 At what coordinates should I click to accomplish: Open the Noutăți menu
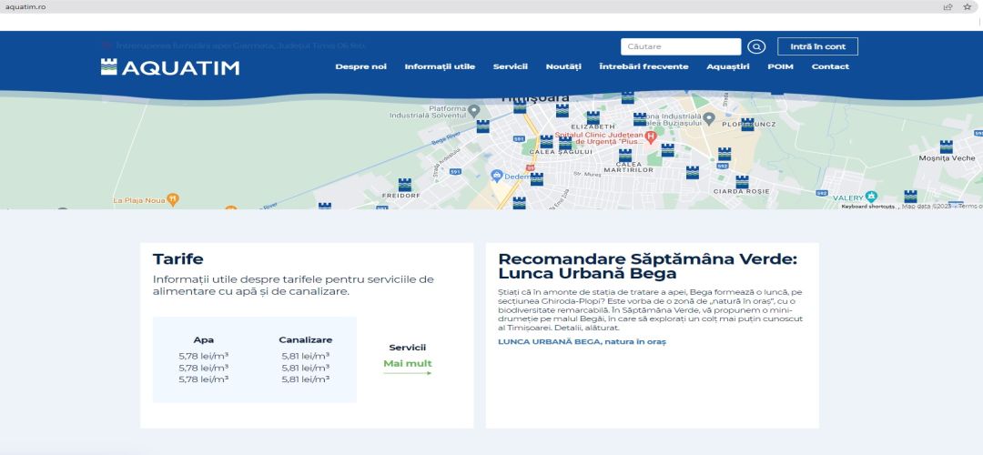point(563,66)
